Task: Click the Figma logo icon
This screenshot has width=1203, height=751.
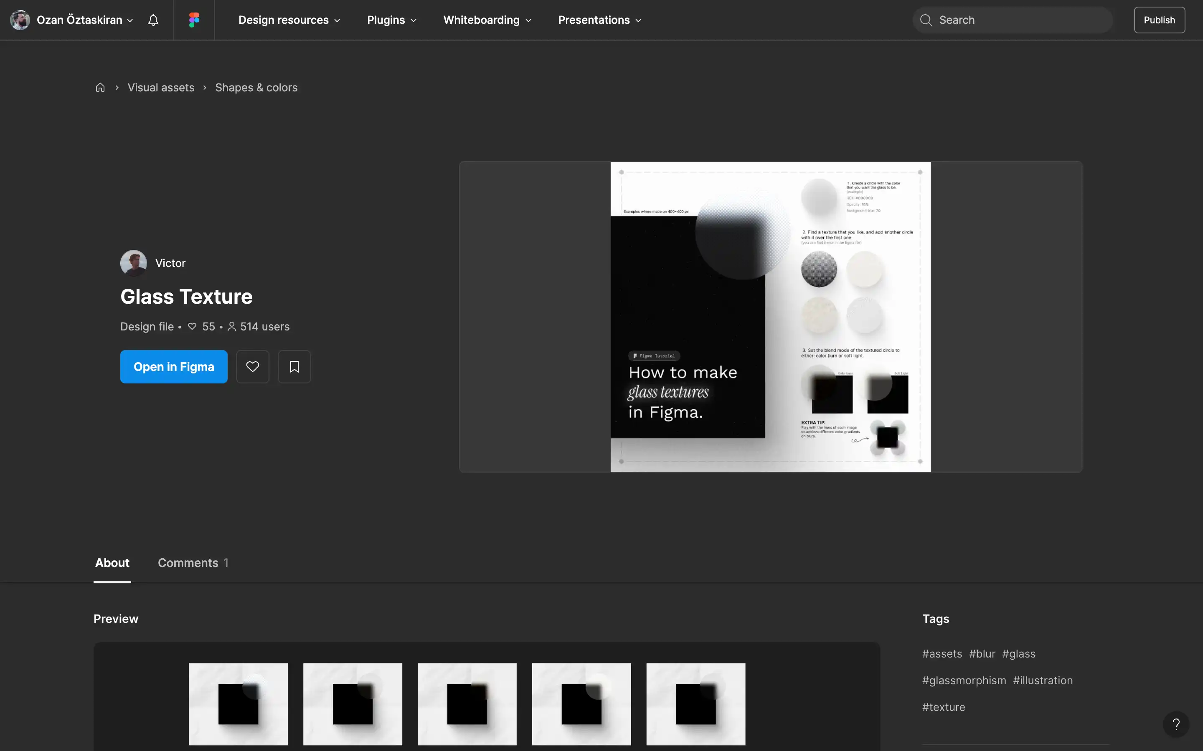Action: point(194,20)
